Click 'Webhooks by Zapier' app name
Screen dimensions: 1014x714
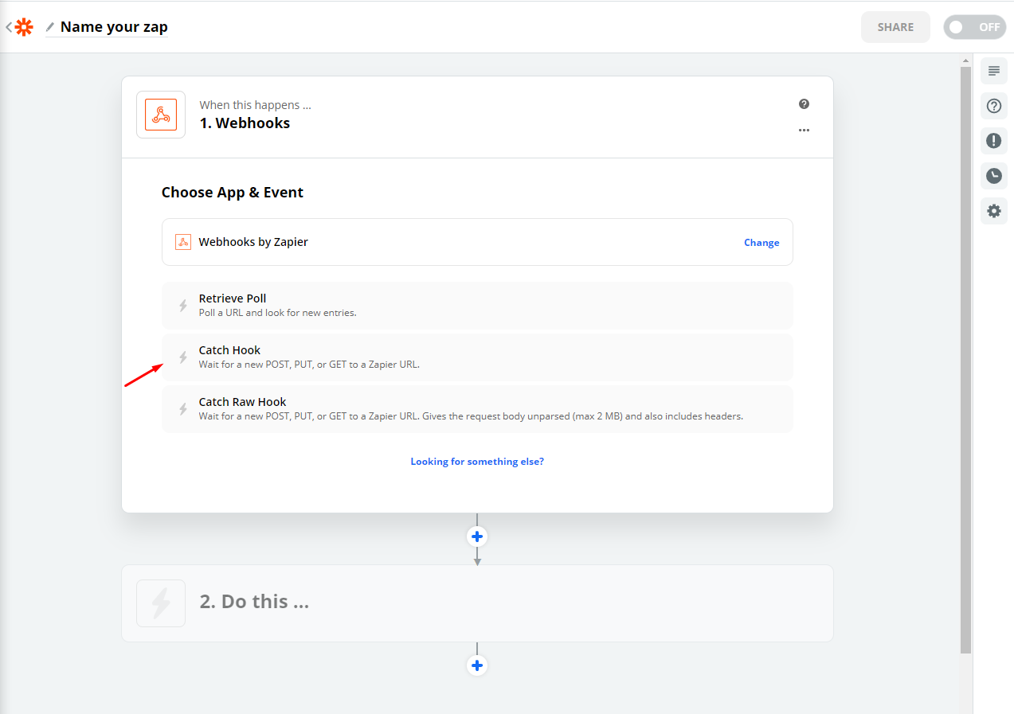coord(253,242)
